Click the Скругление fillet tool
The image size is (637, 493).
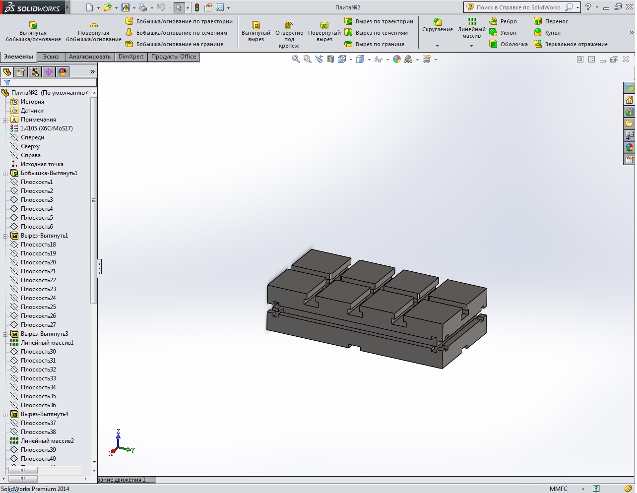(x=438, y=26)
